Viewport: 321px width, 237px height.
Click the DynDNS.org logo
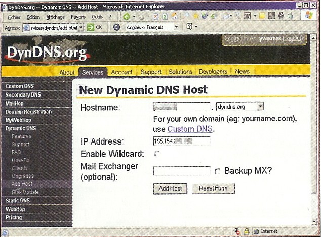[x=47, y=53]
